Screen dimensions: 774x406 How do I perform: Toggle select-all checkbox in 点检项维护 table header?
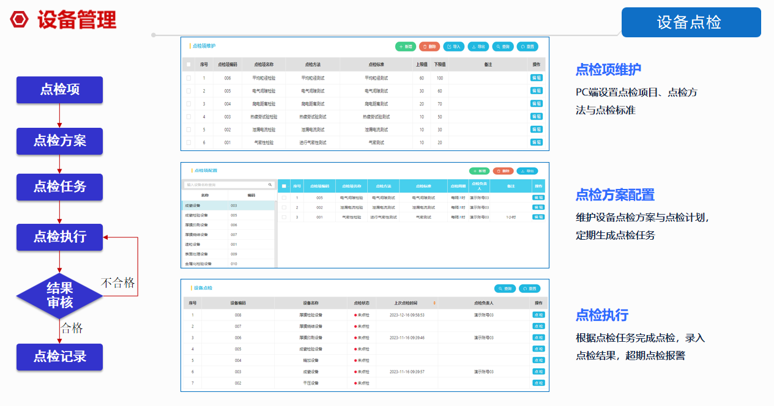click(188, 64)
